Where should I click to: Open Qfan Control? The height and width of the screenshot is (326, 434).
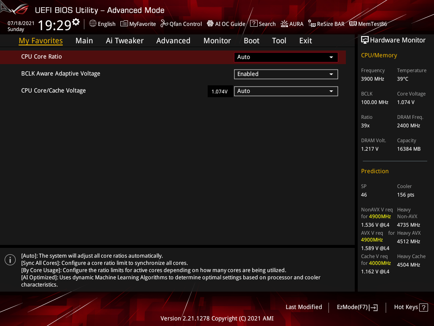pos(181,24)
